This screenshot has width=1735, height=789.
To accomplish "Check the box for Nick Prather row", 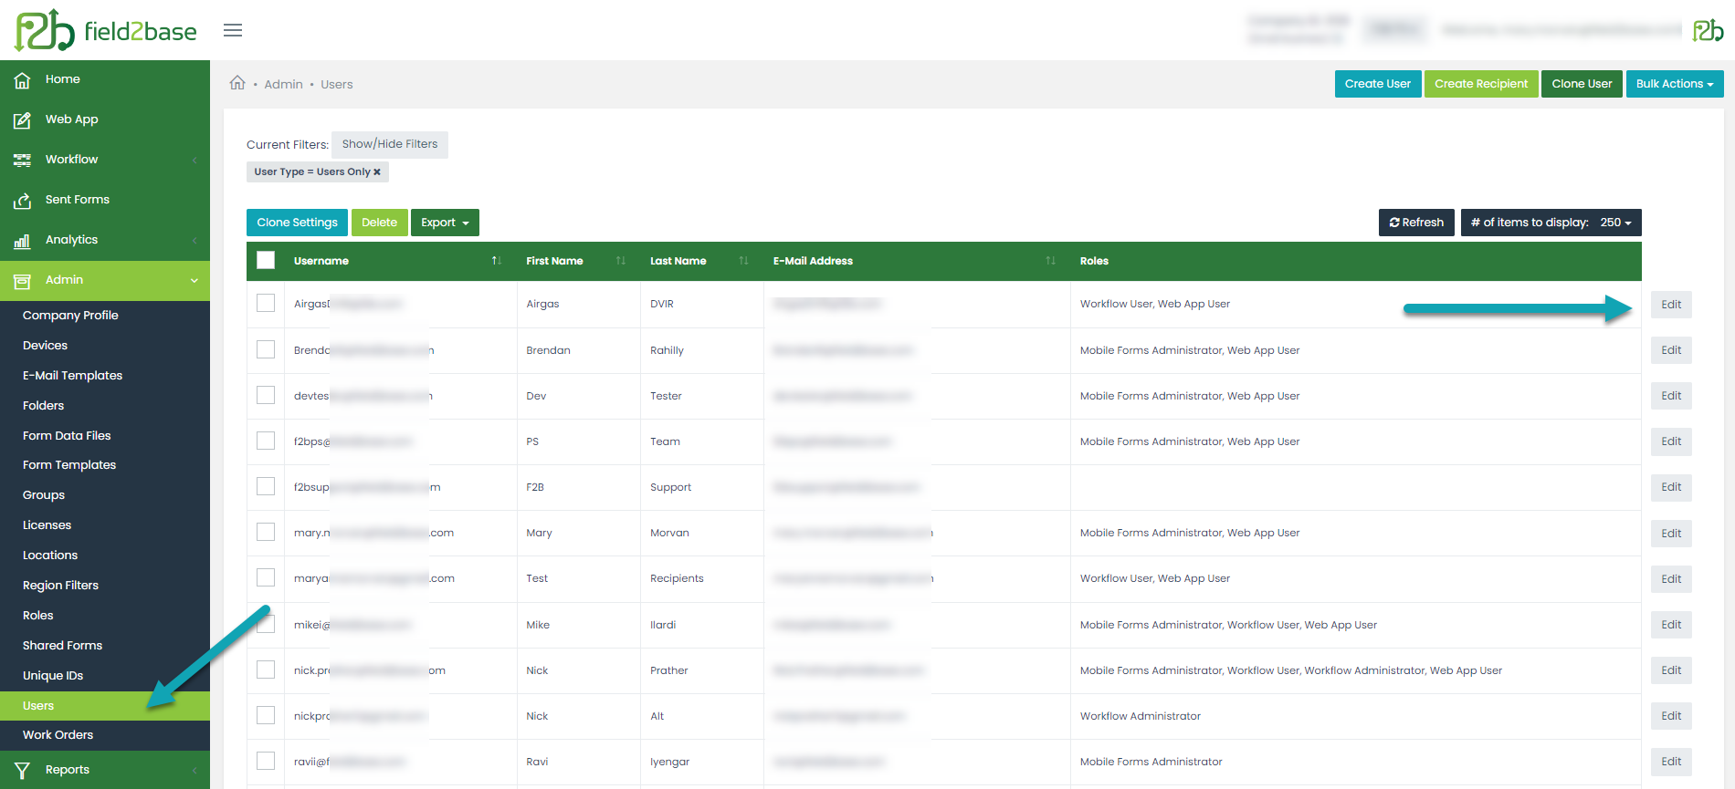I will (266, 670).
